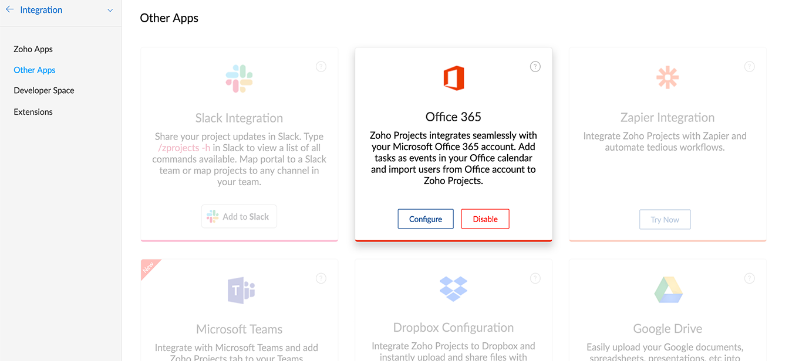Open help icon on Dropbox Configuration card

[x=535, y=278]
